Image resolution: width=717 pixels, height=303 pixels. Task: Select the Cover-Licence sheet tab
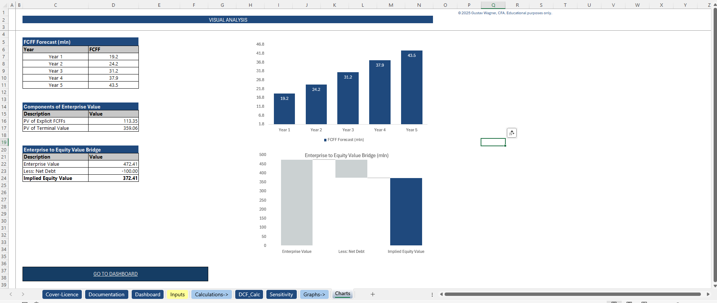click(x=62, y=294)
